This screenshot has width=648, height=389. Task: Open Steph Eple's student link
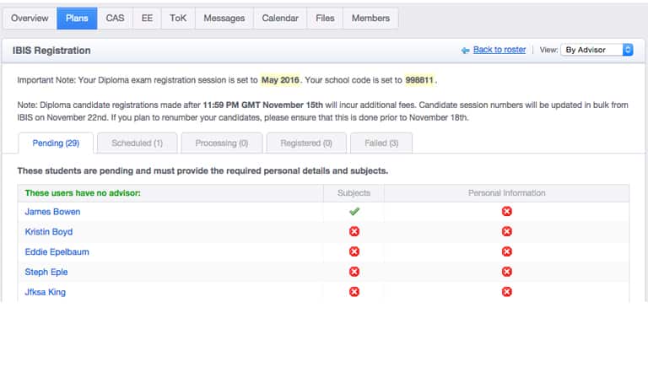click(x=46, y=272)
